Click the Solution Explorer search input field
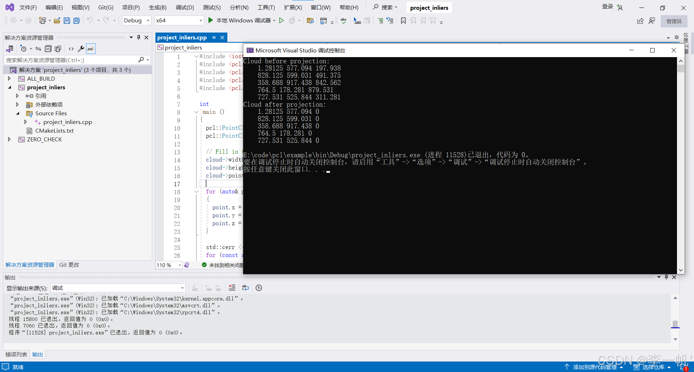The image size is (694, 372). pos(72,60)
